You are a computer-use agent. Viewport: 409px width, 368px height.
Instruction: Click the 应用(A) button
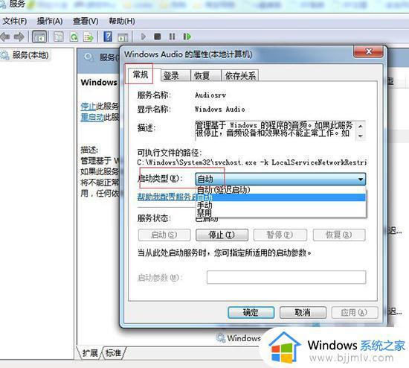(x=355, y=312)
